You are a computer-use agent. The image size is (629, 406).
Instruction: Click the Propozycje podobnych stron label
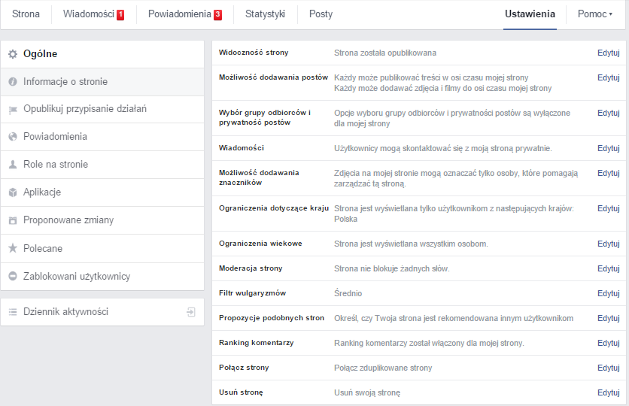coord(272,318)
